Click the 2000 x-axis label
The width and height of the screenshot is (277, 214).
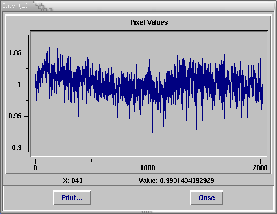(260, 168)
